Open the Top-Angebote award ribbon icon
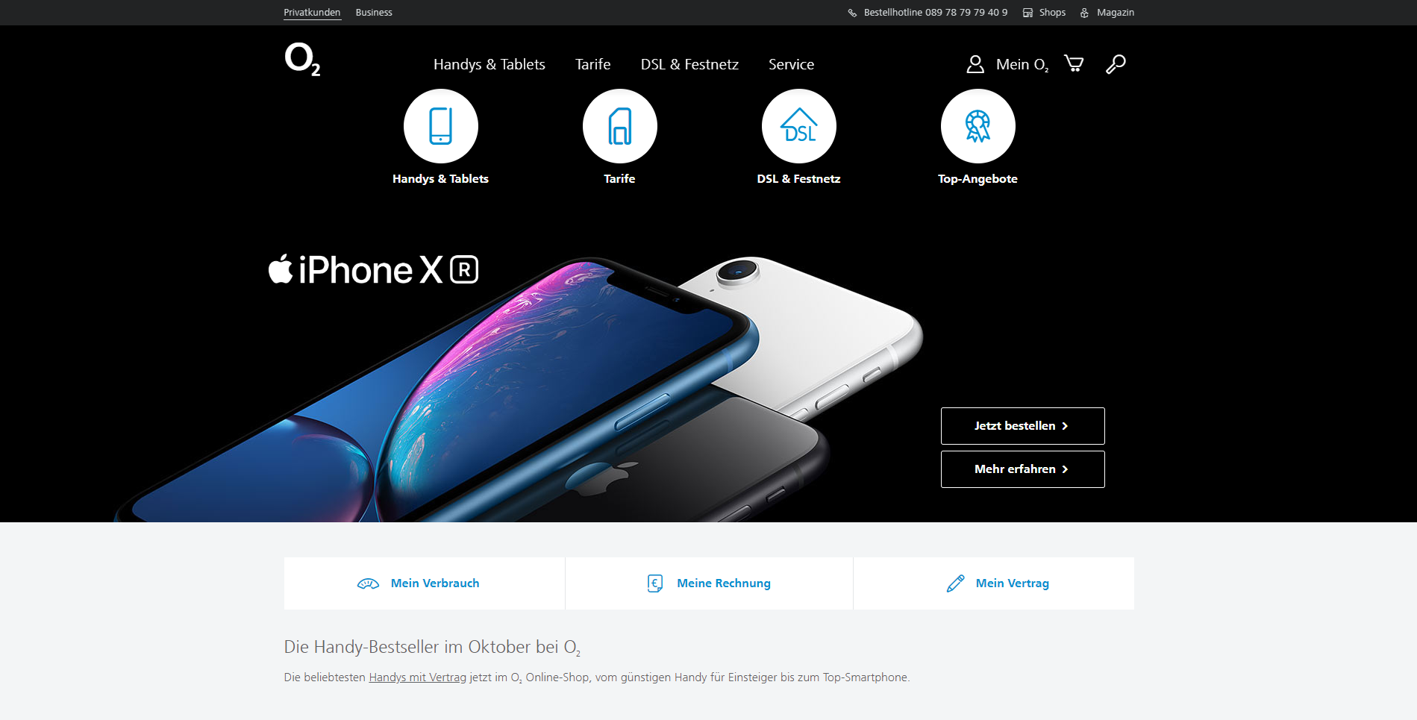1417x720 pixels. click(x=978, y=126)
